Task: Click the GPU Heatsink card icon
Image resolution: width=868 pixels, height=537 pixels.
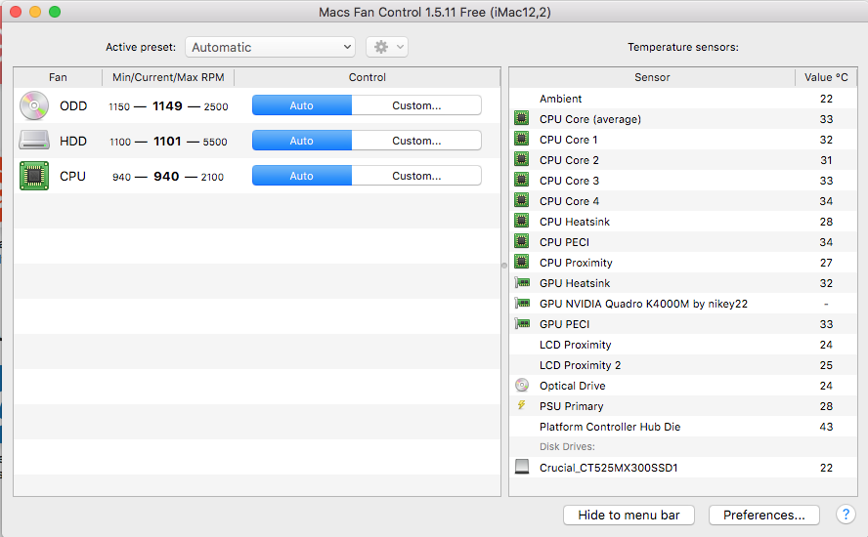Action: coord(522,283)
